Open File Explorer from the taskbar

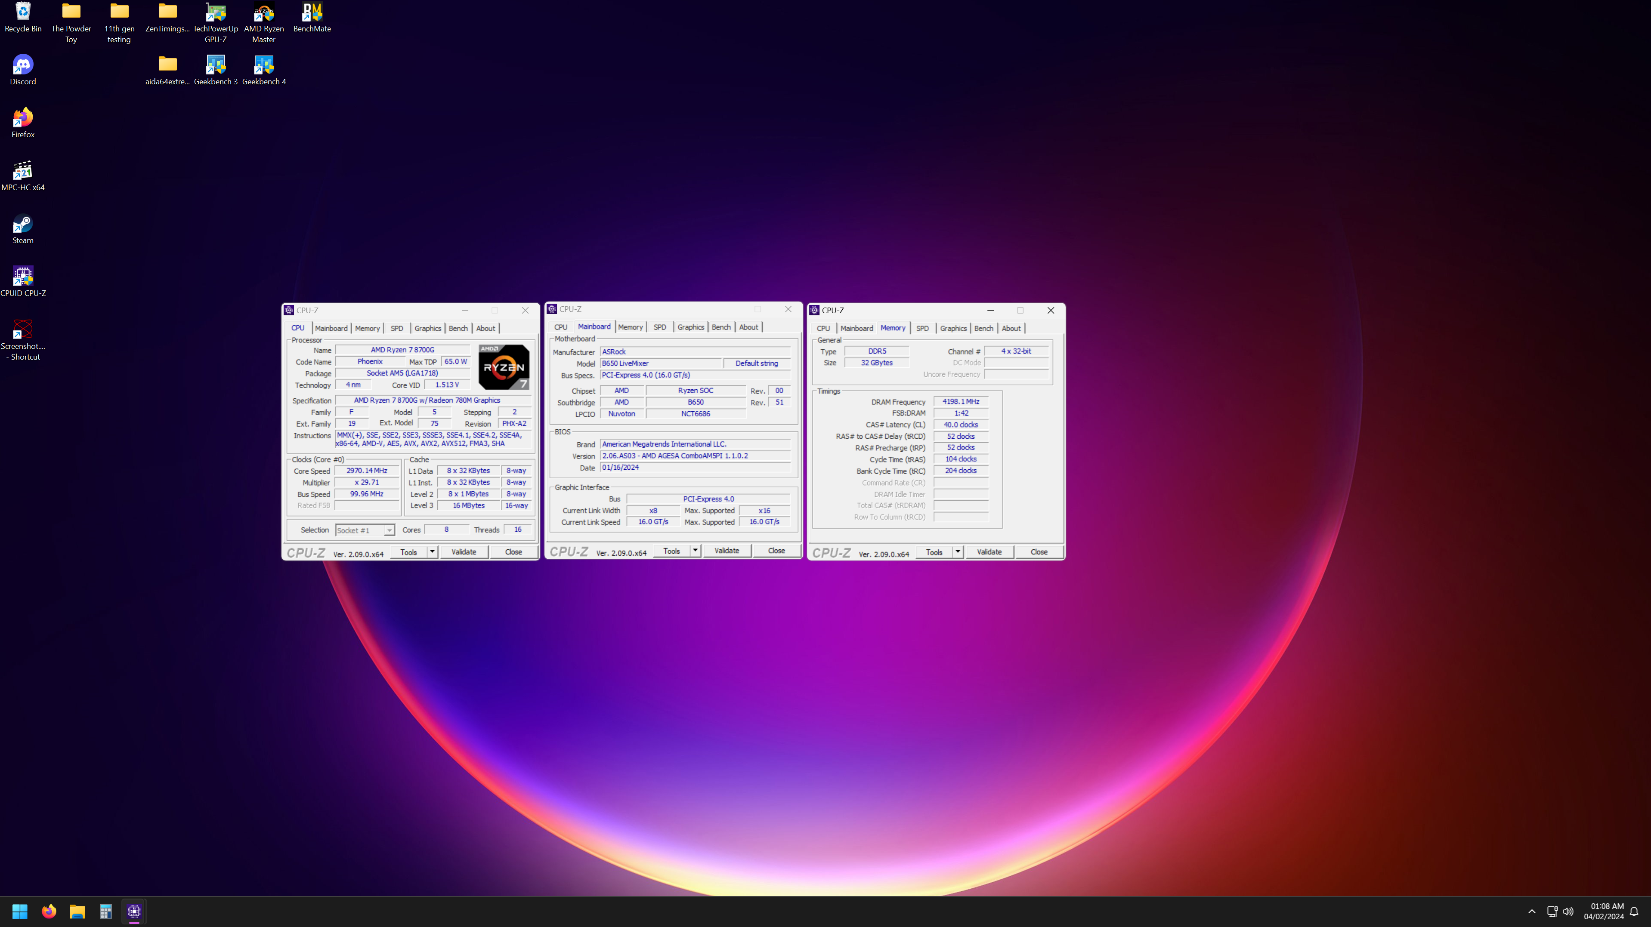point(77,911)
